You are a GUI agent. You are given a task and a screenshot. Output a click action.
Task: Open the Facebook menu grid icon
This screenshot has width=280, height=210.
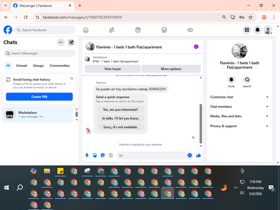click(247, 30)
